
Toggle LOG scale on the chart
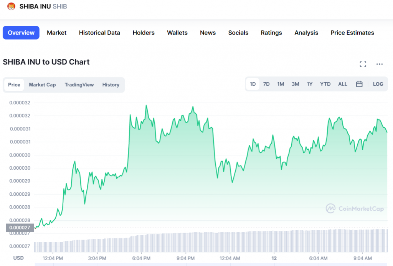click(378, 84)
